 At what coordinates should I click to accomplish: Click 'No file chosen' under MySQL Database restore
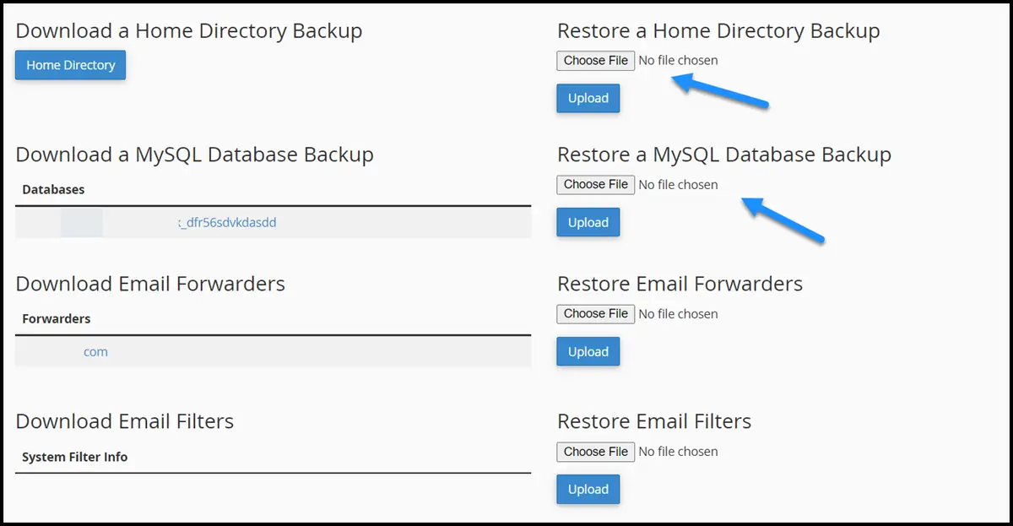click(678, 185)
